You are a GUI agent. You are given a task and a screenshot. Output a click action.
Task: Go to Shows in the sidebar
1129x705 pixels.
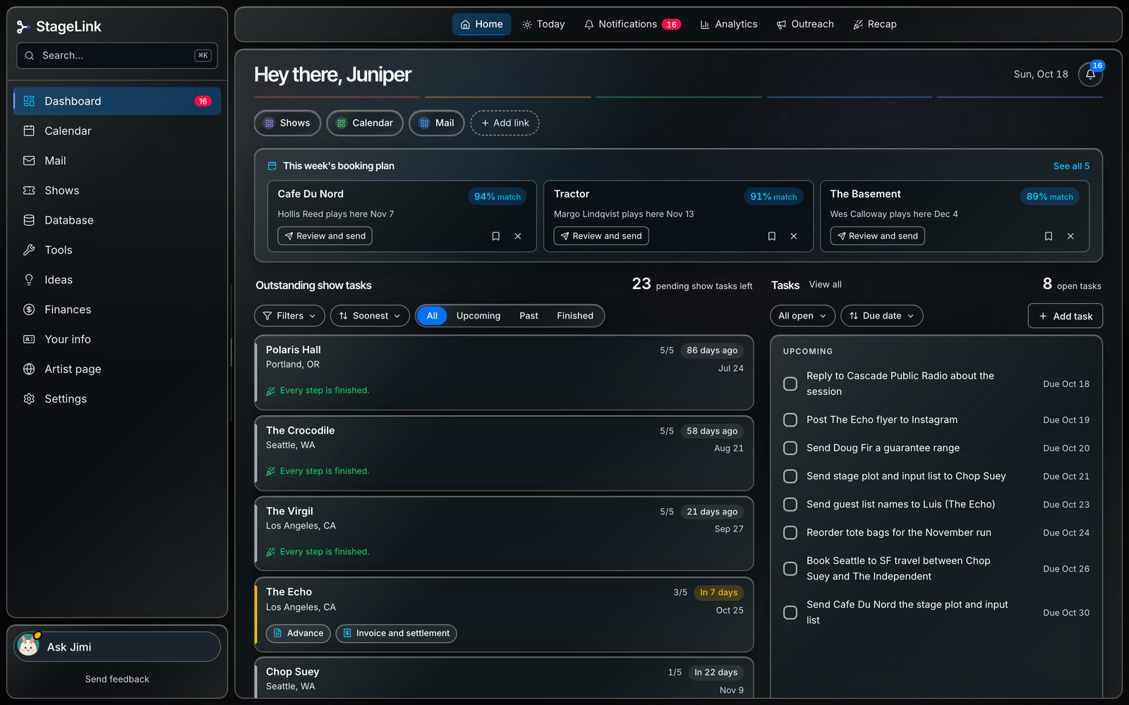coord(117,190)
